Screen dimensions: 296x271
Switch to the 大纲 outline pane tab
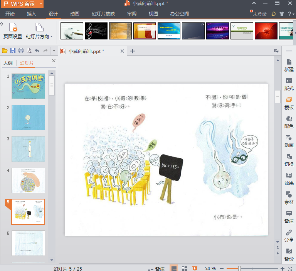(8, 63)
